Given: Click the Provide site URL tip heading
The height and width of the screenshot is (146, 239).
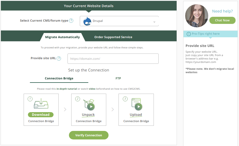Looking at the screenshot, I should (200, 46).
